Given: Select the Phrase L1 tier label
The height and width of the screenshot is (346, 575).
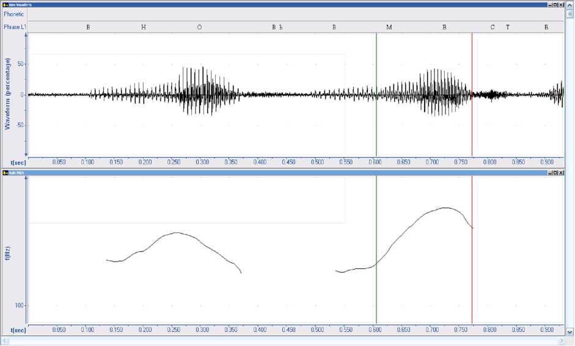Looking at the screenshot, I should click(x=13, y=27).
